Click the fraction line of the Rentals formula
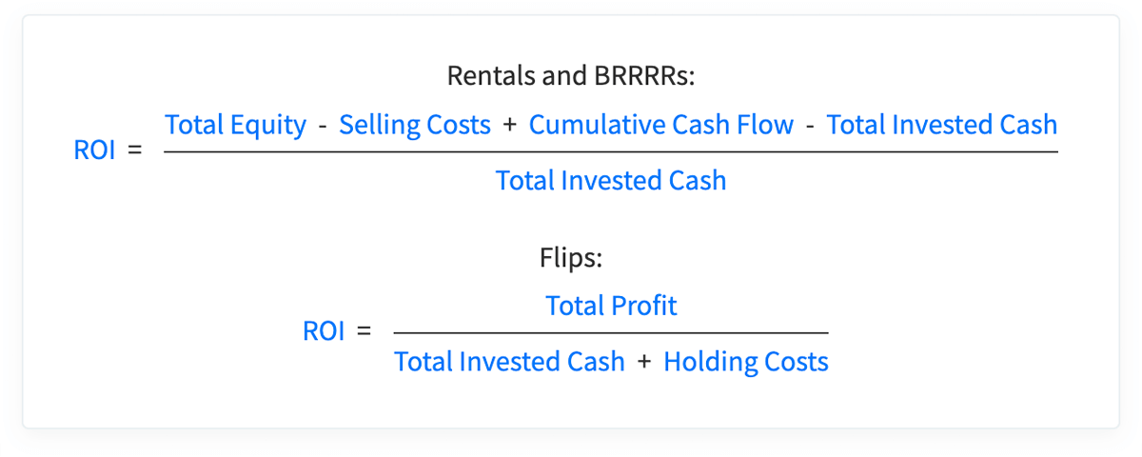This screenshot has width=1142, height=457. (611, 151)
